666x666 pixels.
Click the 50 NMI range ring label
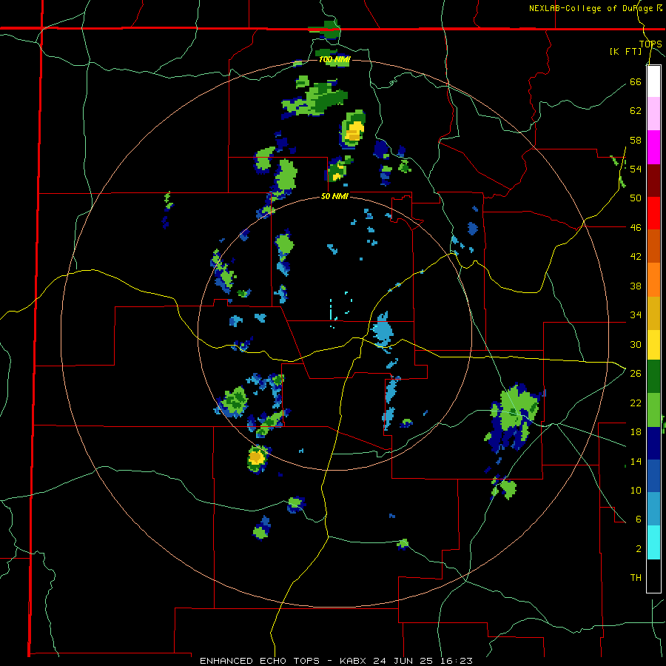[334, 196]
